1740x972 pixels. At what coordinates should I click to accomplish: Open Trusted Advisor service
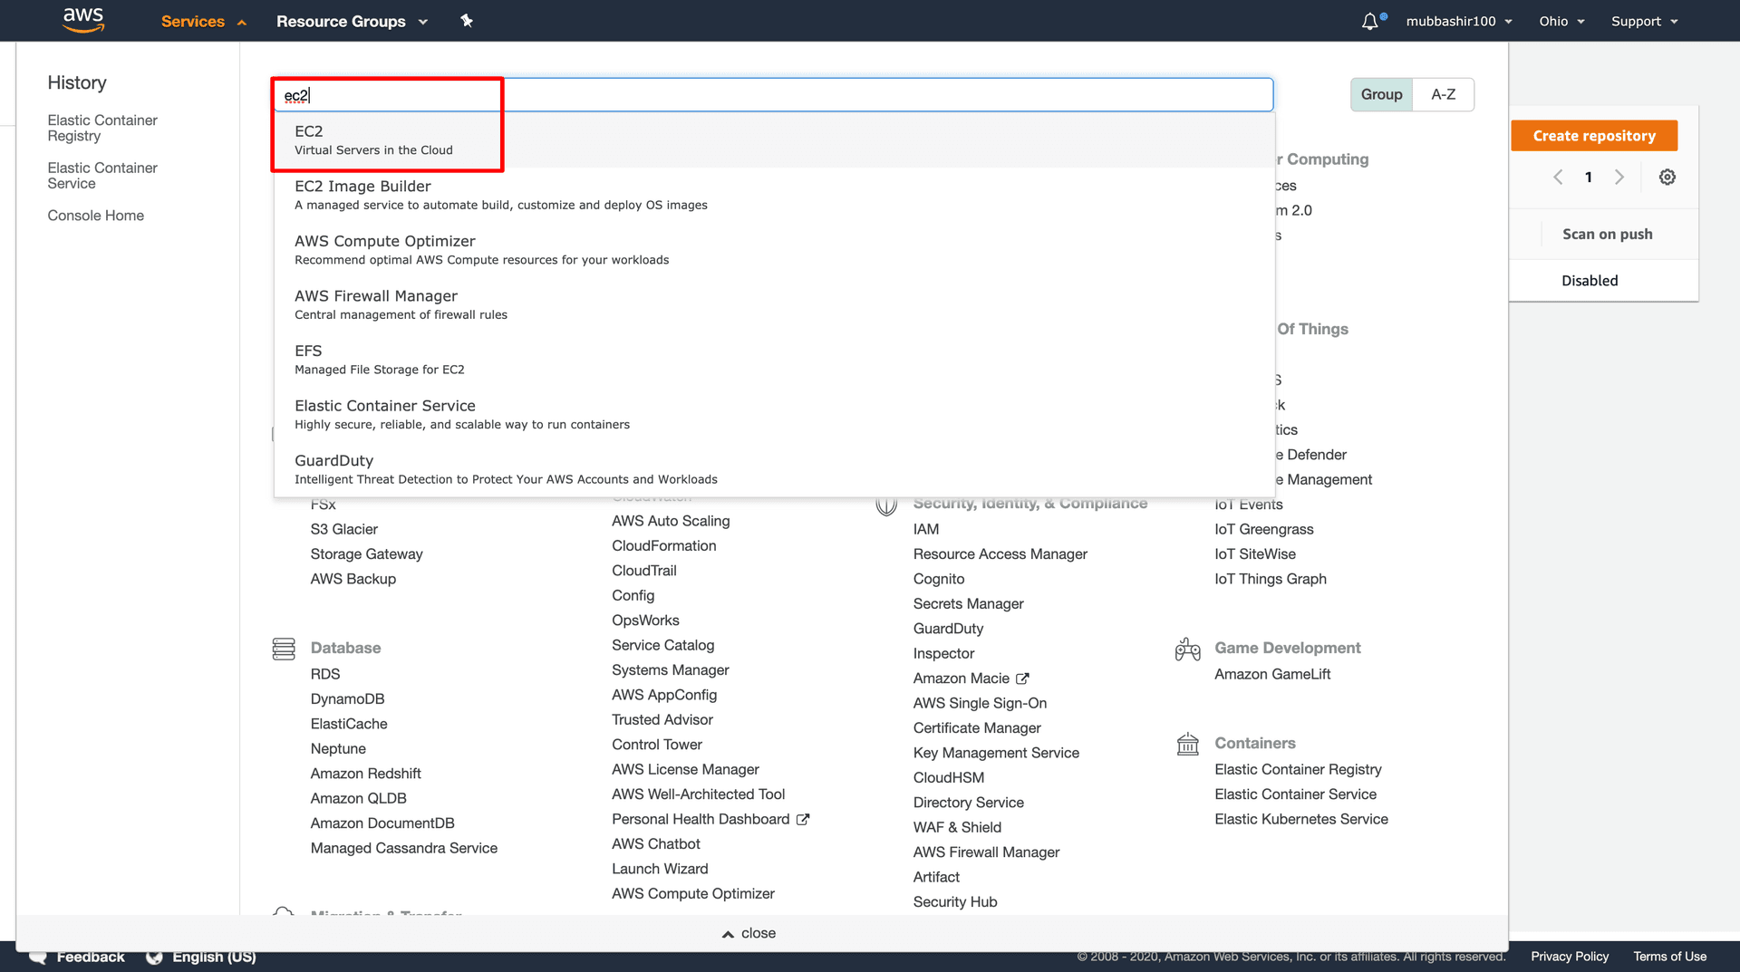pos(662,720)
